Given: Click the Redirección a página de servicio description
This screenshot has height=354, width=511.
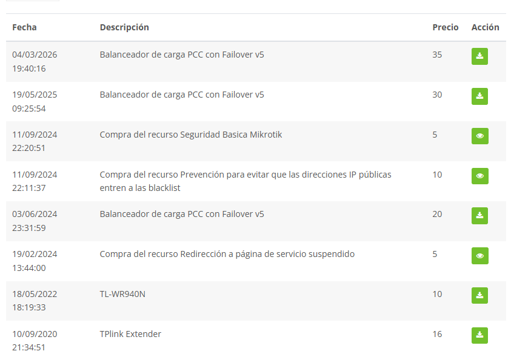Looking at the screenshot, I should (227, 254).
